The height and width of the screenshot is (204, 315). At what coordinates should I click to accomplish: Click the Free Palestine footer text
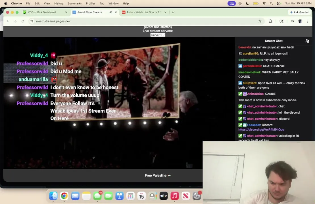tap(158, 175)
